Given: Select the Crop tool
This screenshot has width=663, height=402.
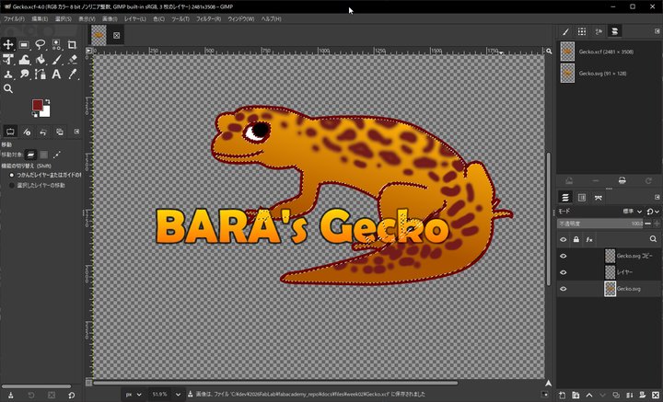Looking at the screenshot, I should (73, 44).
